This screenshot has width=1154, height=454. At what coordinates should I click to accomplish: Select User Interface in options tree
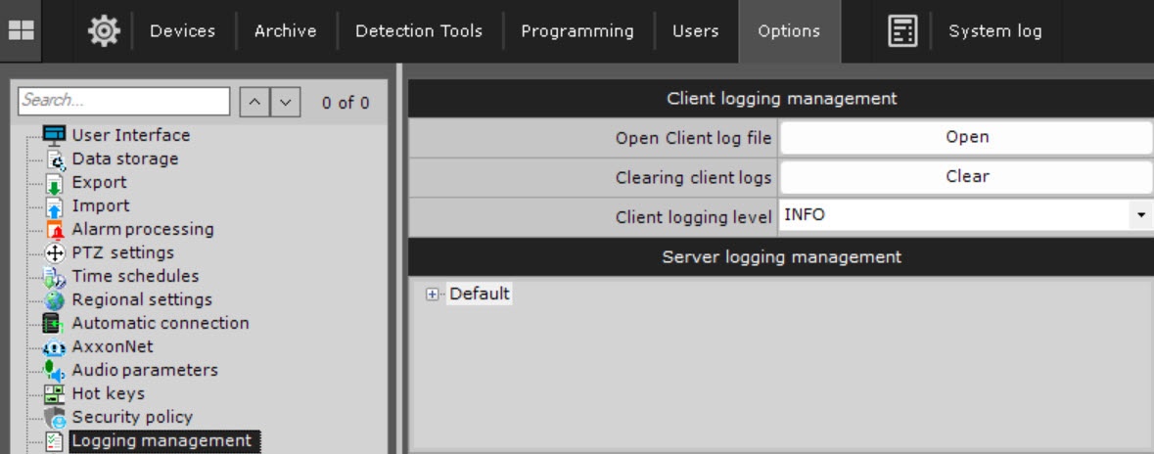130,135
